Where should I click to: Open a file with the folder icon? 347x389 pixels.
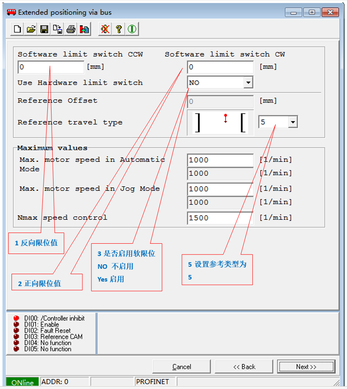[x=31, y=29]
